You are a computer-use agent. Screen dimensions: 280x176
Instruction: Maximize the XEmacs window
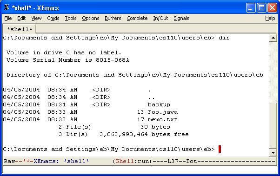click(x=261, y=8)
